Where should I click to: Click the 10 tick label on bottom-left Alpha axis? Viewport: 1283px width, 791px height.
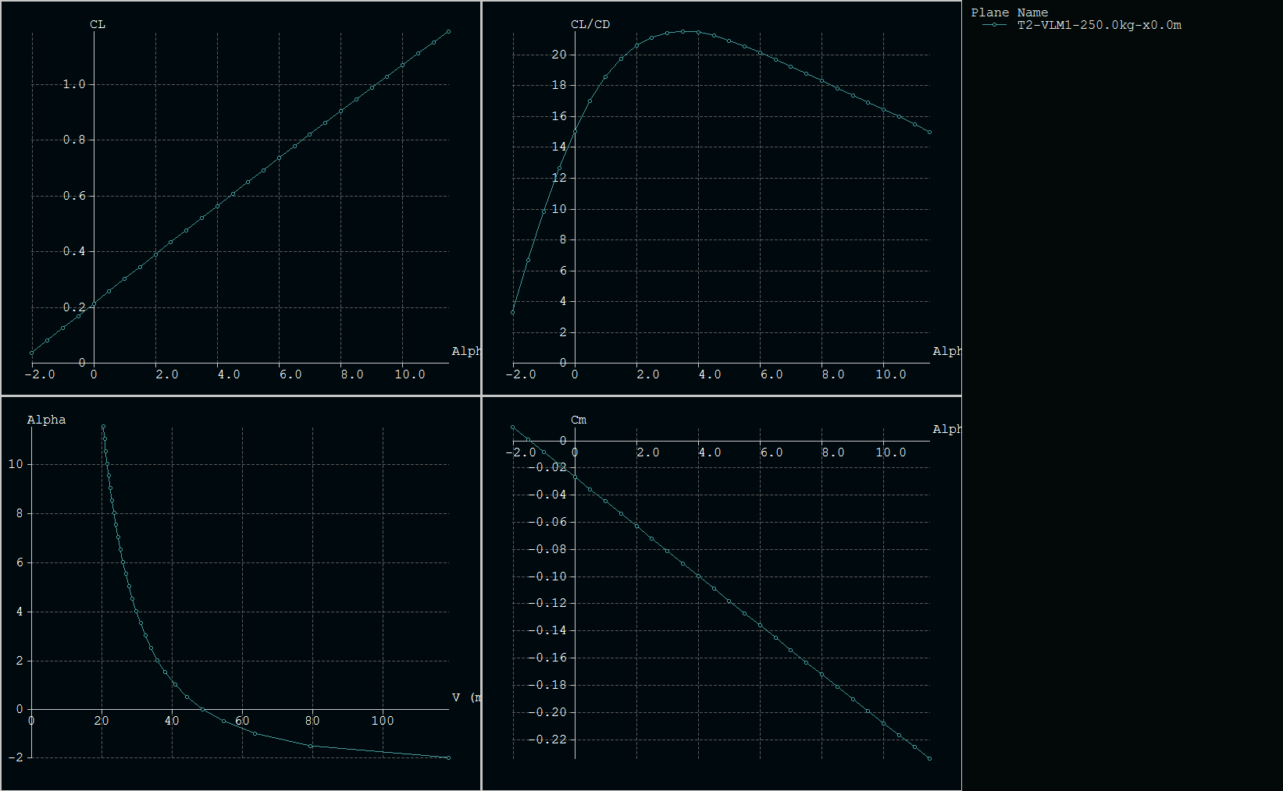16,464
